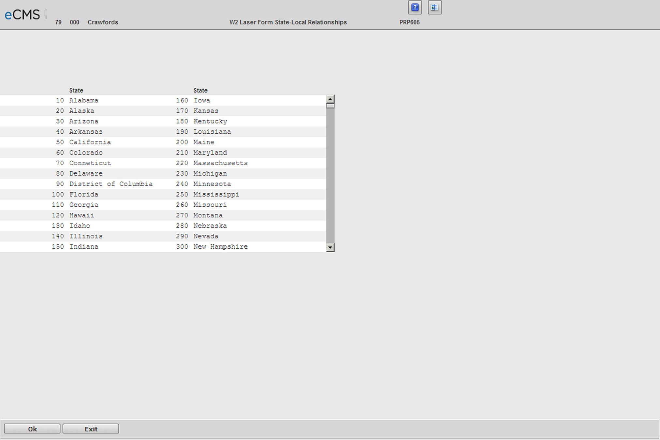
Task: Select the Louisiana entry
Action: click(212, 132)
